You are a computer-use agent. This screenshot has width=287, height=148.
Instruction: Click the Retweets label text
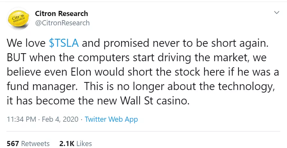[x=35, y=144]
